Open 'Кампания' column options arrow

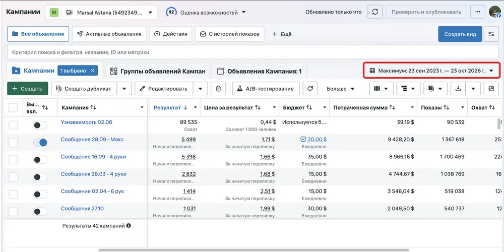tap(142, 108)
